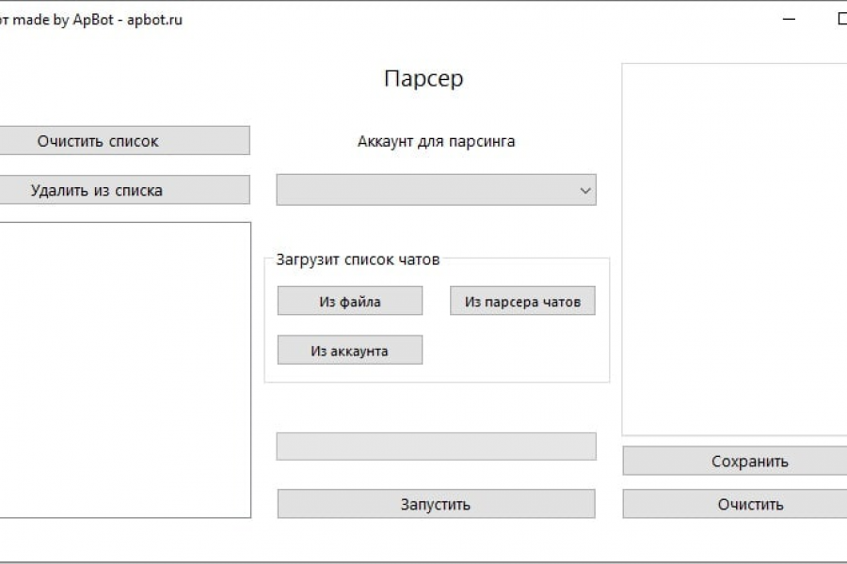This screenshot has height=564, width=847.
Task: Click the progress bar above Запустить
Action: point(436,446)
